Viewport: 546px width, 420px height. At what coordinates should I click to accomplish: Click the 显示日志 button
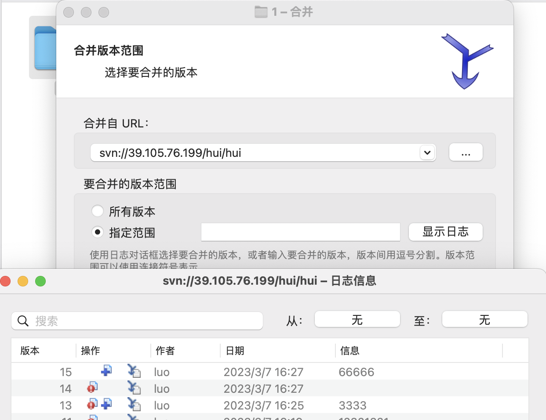[445, 232]
